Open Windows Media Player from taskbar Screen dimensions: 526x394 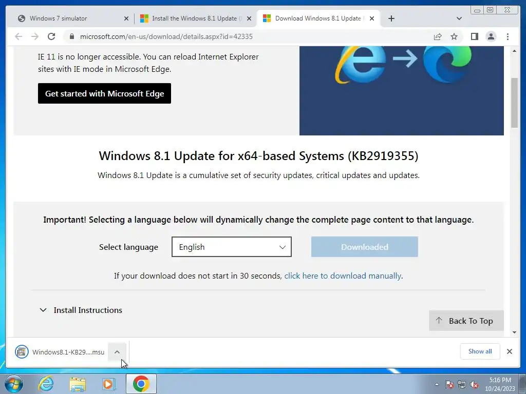(x=109, y=384)
